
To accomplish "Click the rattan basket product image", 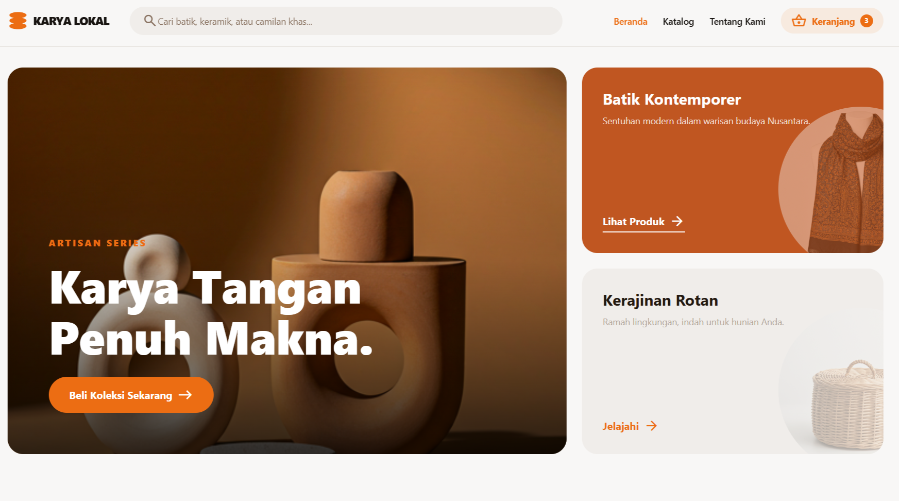I will [847, 405].
